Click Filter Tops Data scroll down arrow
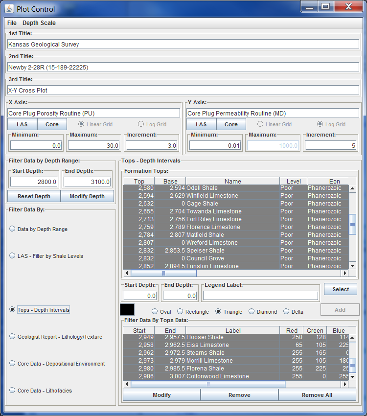The height and width of the screenshot is (416, 367). coord(352,376)
